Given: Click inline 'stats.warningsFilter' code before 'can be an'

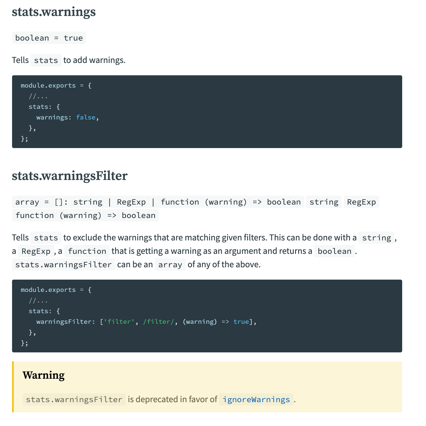Looking at the screenshot, I should pyautogui.click(x=63, y=265).
